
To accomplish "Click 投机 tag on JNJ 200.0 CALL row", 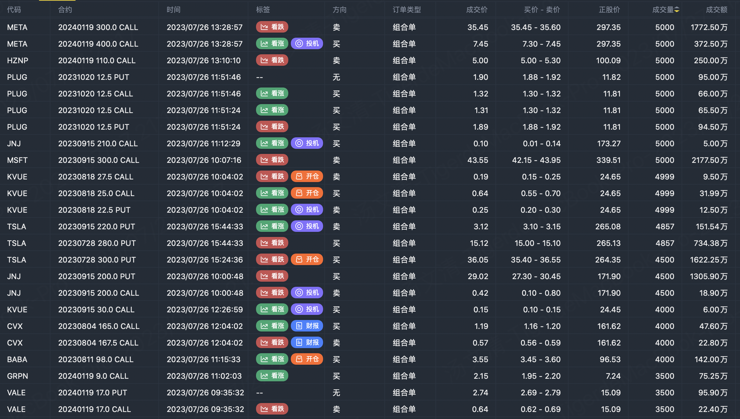I will click(307, 293).
